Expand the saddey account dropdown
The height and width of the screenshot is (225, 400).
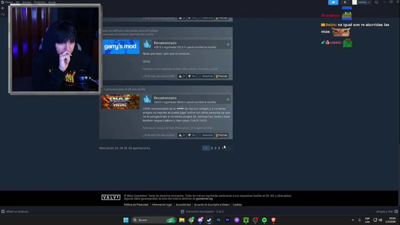(x=364, y=2)
